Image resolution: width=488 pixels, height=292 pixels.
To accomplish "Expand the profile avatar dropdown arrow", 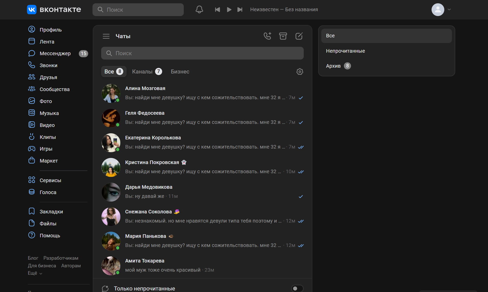I will tap(449, 10).
